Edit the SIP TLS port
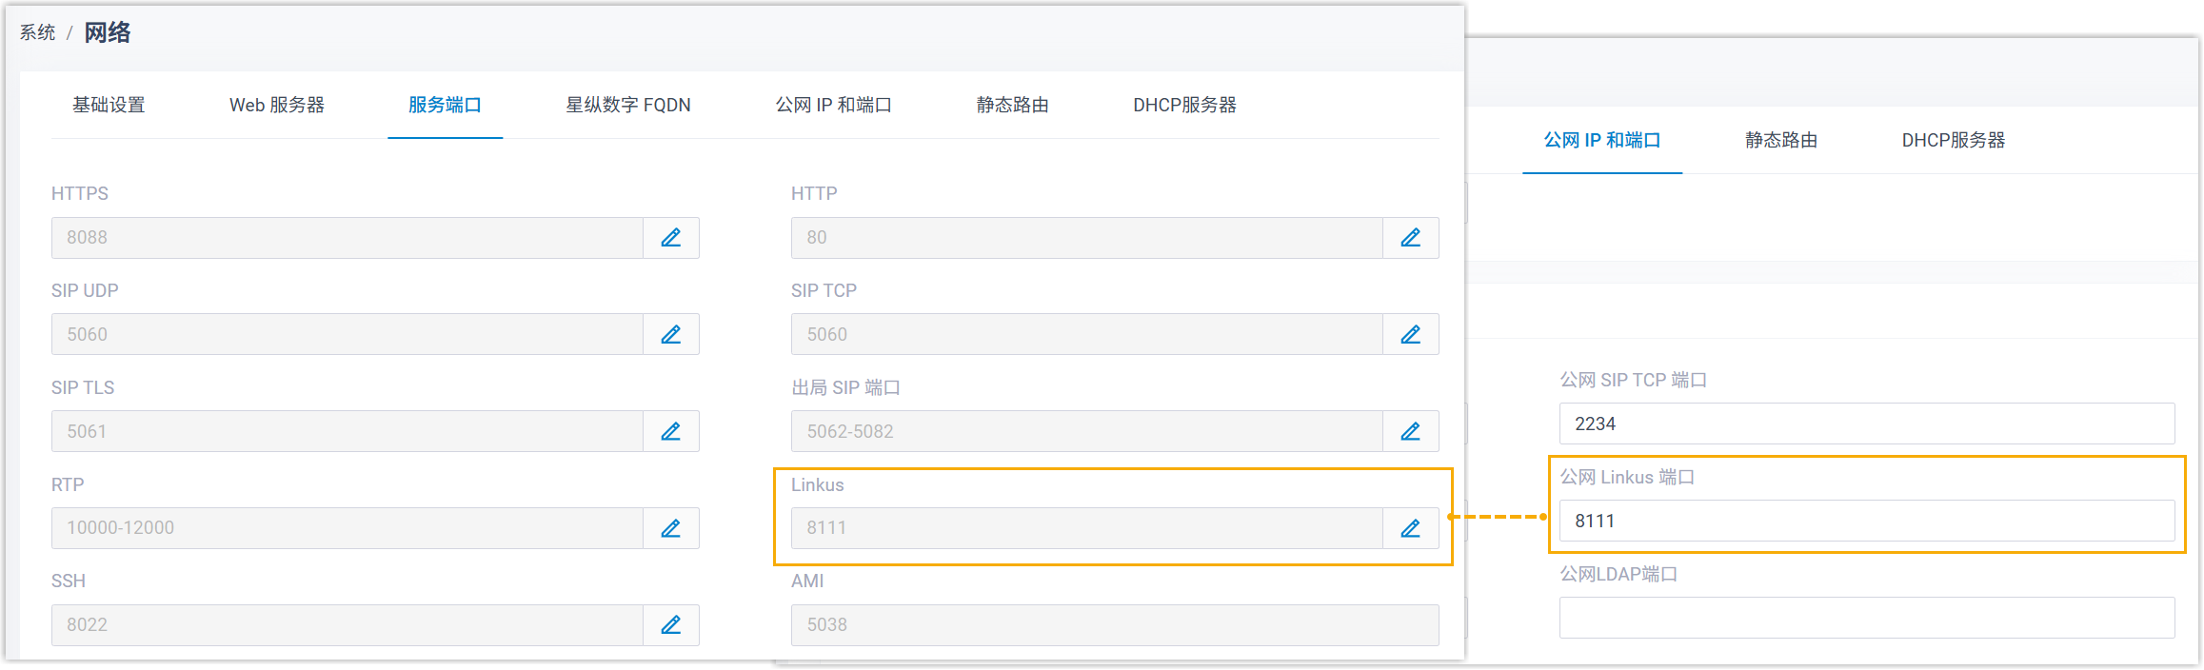Screen dimensions: 2204x670 point(671,432)
